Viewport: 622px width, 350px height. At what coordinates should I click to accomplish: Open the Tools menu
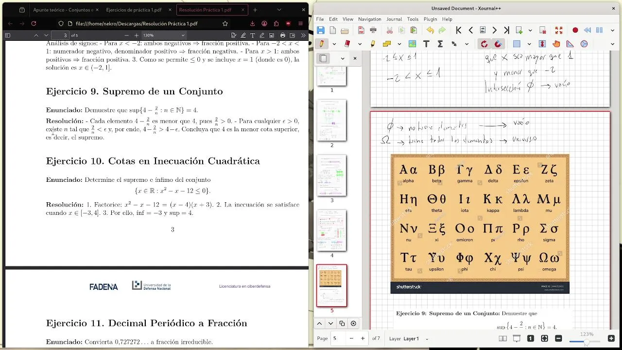[x=413, y=19]
